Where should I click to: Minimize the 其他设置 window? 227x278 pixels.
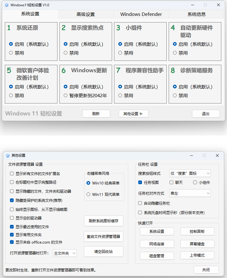[191, 155]
